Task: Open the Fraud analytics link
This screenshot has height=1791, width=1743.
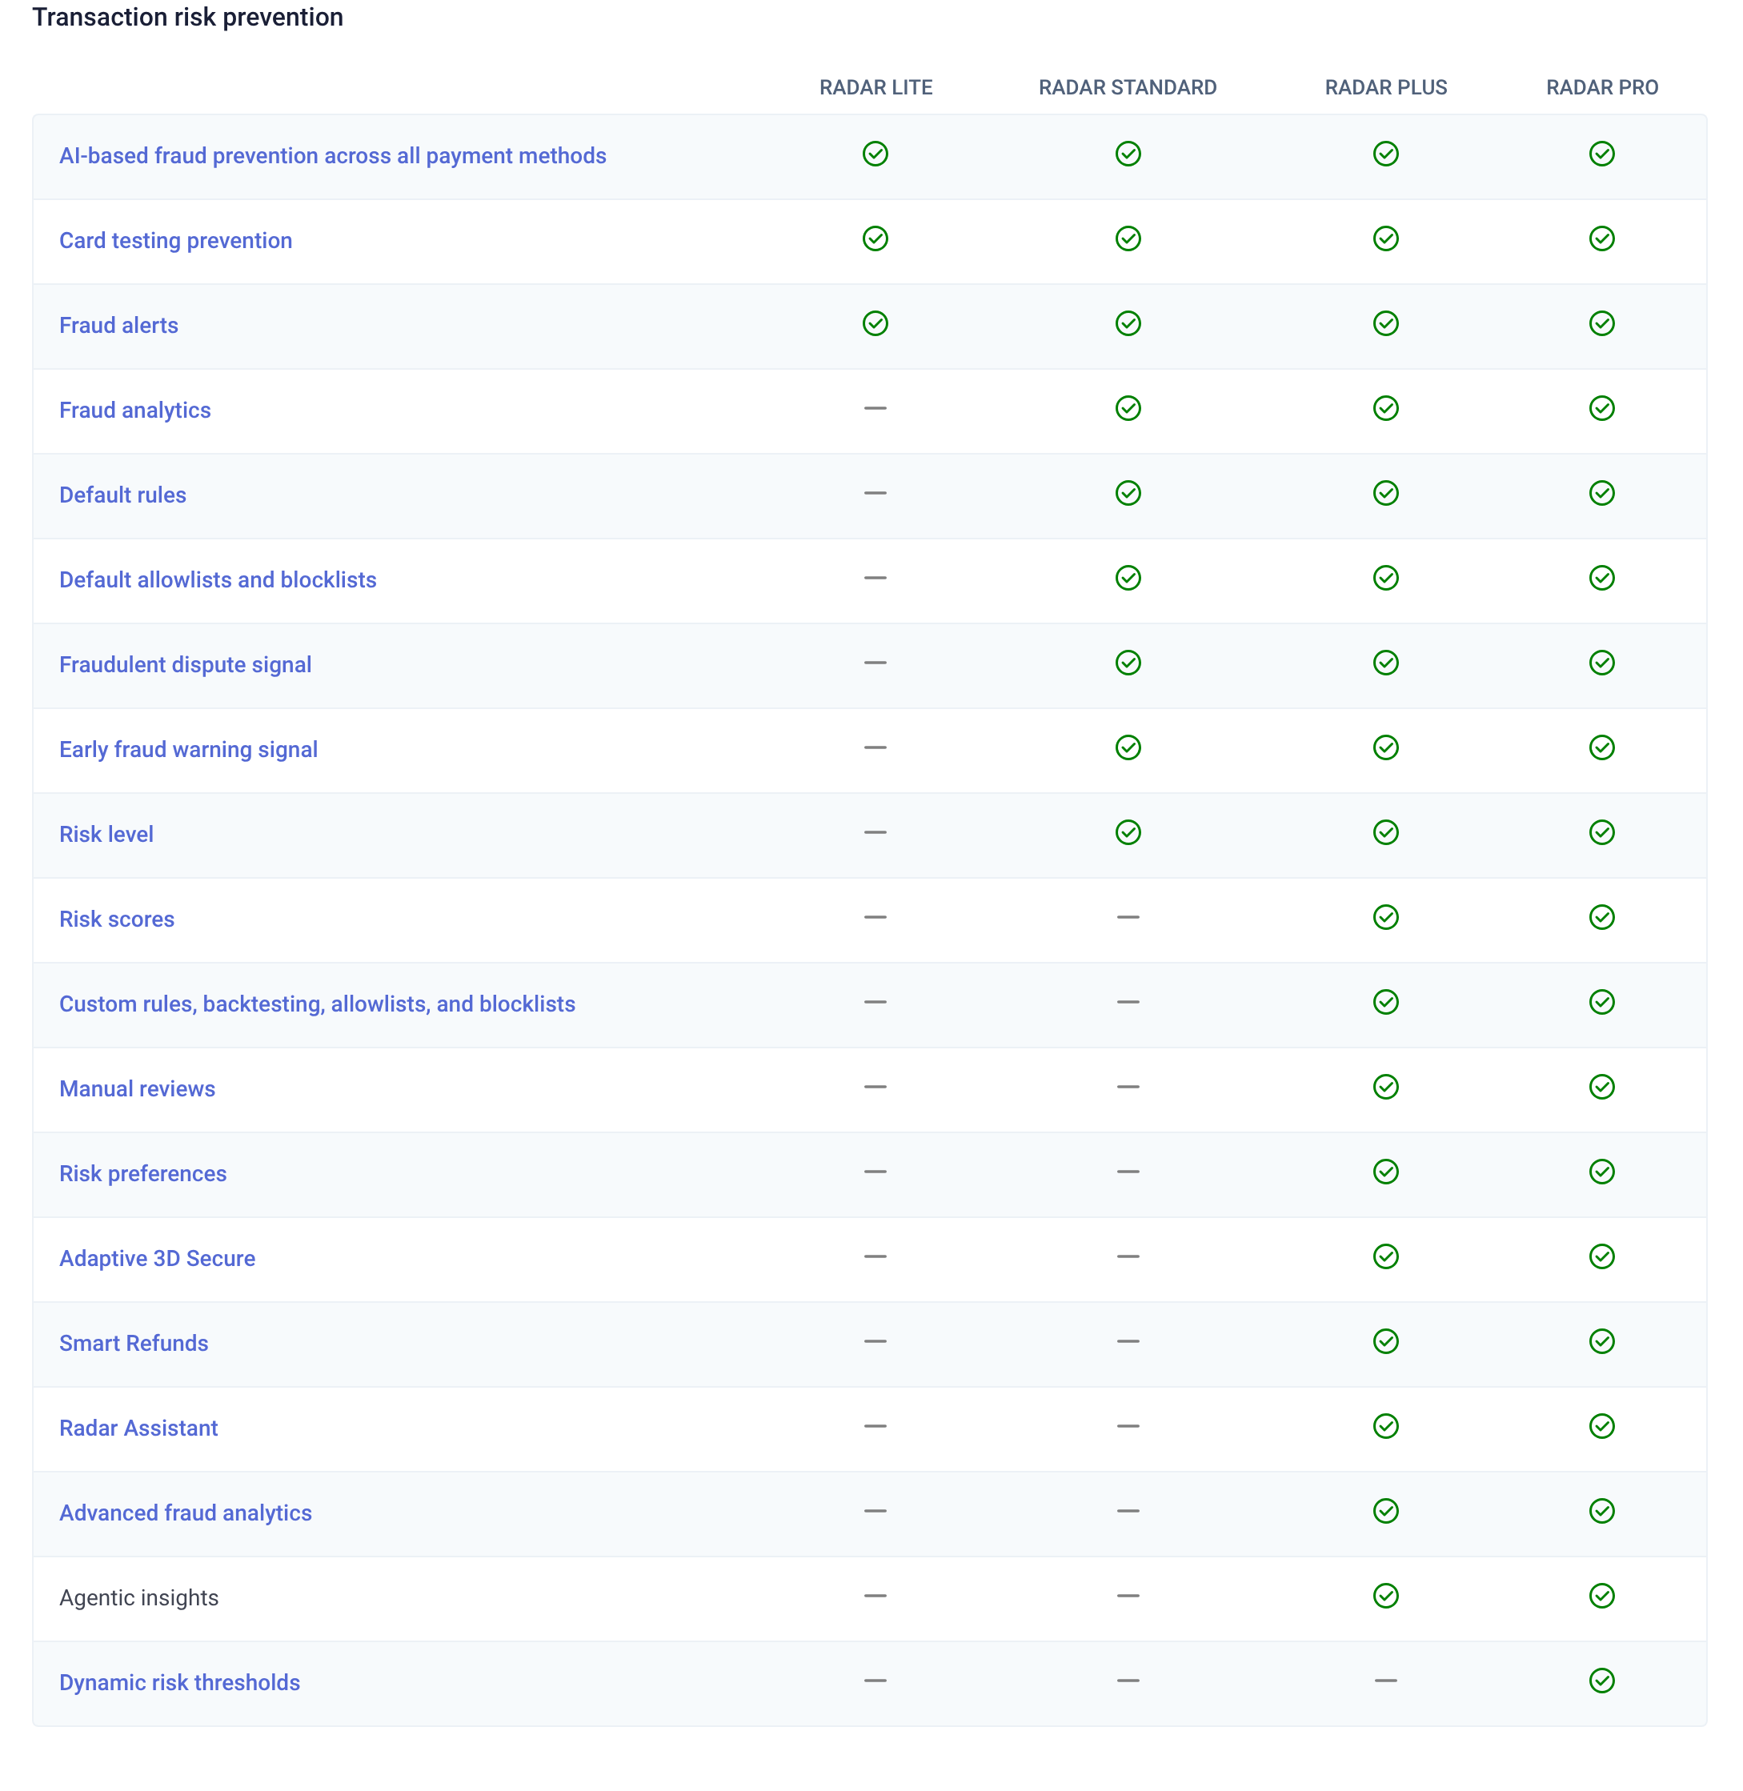Action: 135,411
